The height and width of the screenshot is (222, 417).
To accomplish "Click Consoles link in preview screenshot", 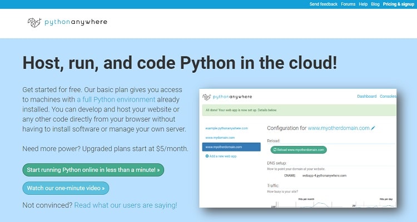I will click(388, 96).
